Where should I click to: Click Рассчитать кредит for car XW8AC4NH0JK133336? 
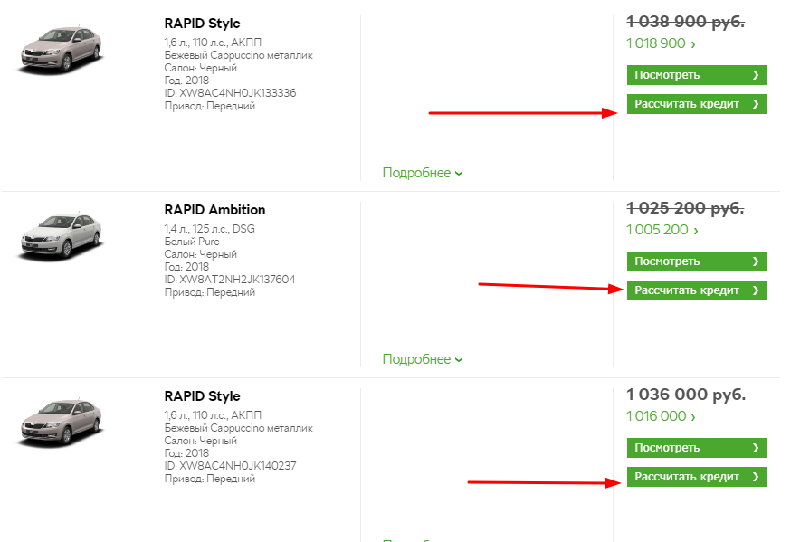click(697, 104)
